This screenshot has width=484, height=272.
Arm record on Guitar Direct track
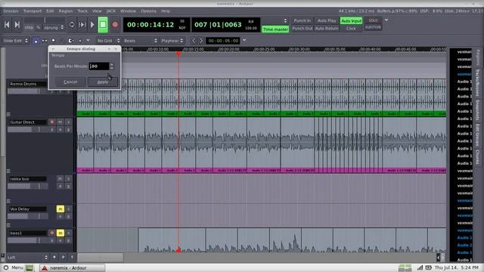(x=52, y=122)
